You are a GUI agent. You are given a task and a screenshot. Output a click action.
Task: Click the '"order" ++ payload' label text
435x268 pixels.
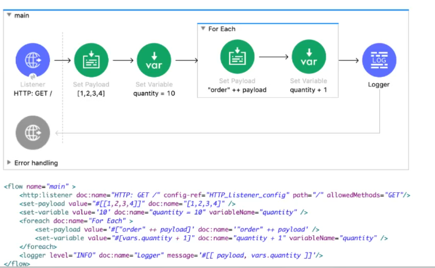click(x=236, y=90)
